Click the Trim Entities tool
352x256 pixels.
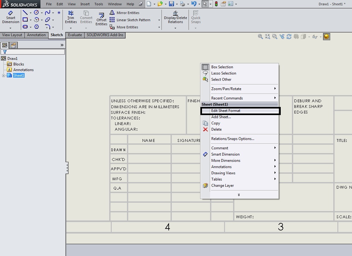pyautogui.click(x=71, y=17)
